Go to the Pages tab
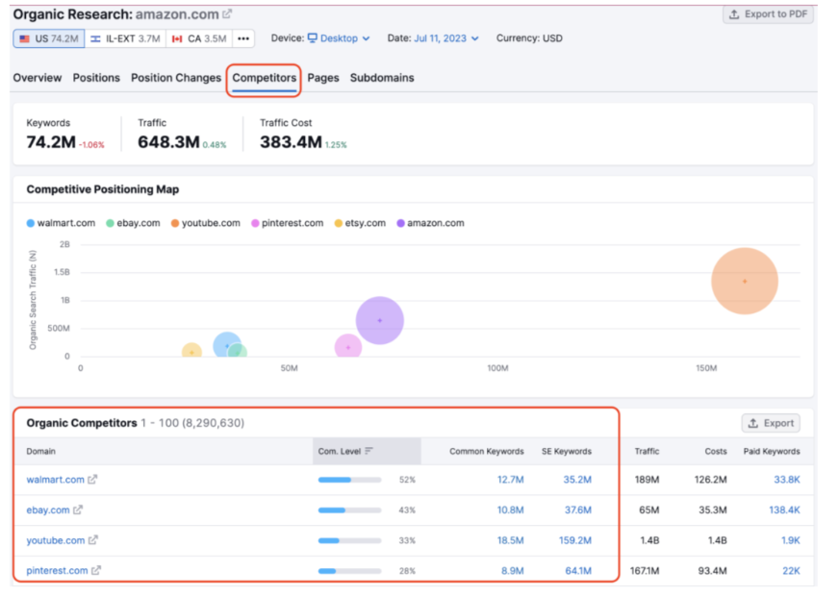Screen dimensions: 838x596 (x=323, y=78)
